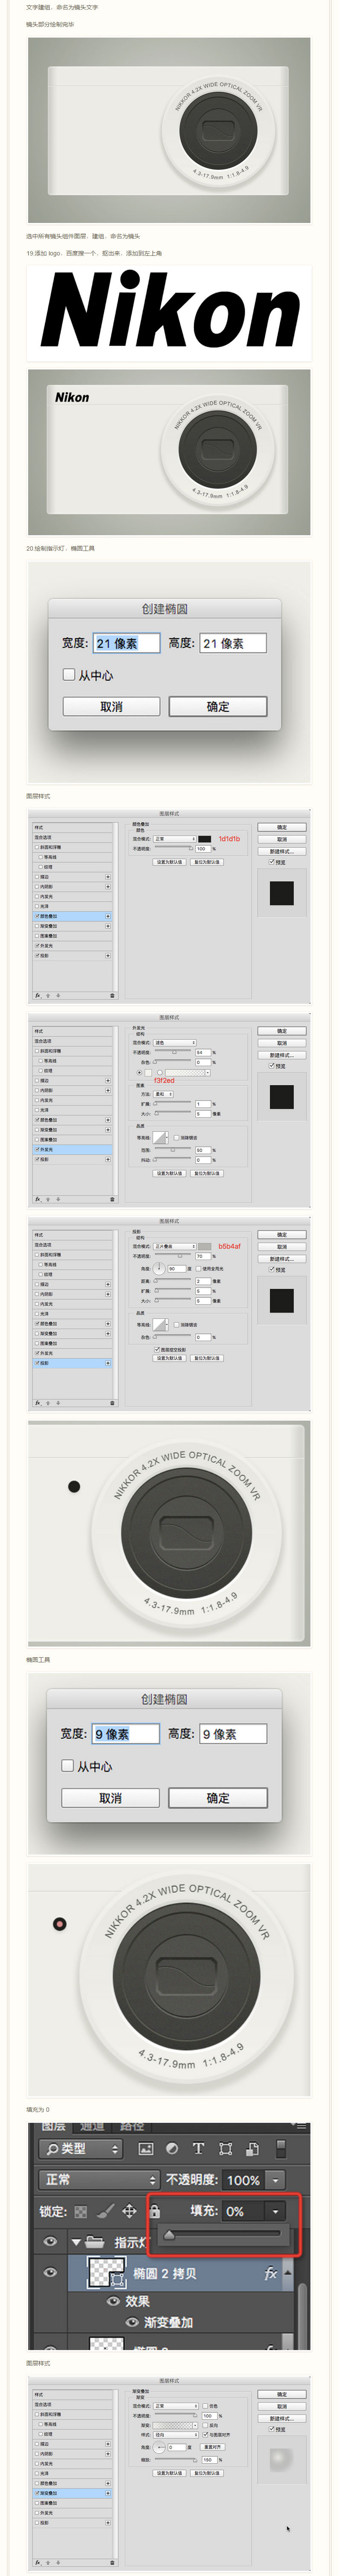Select the type layer filter T icon
Viewport: 339px width, 2576px height.
198,2149
